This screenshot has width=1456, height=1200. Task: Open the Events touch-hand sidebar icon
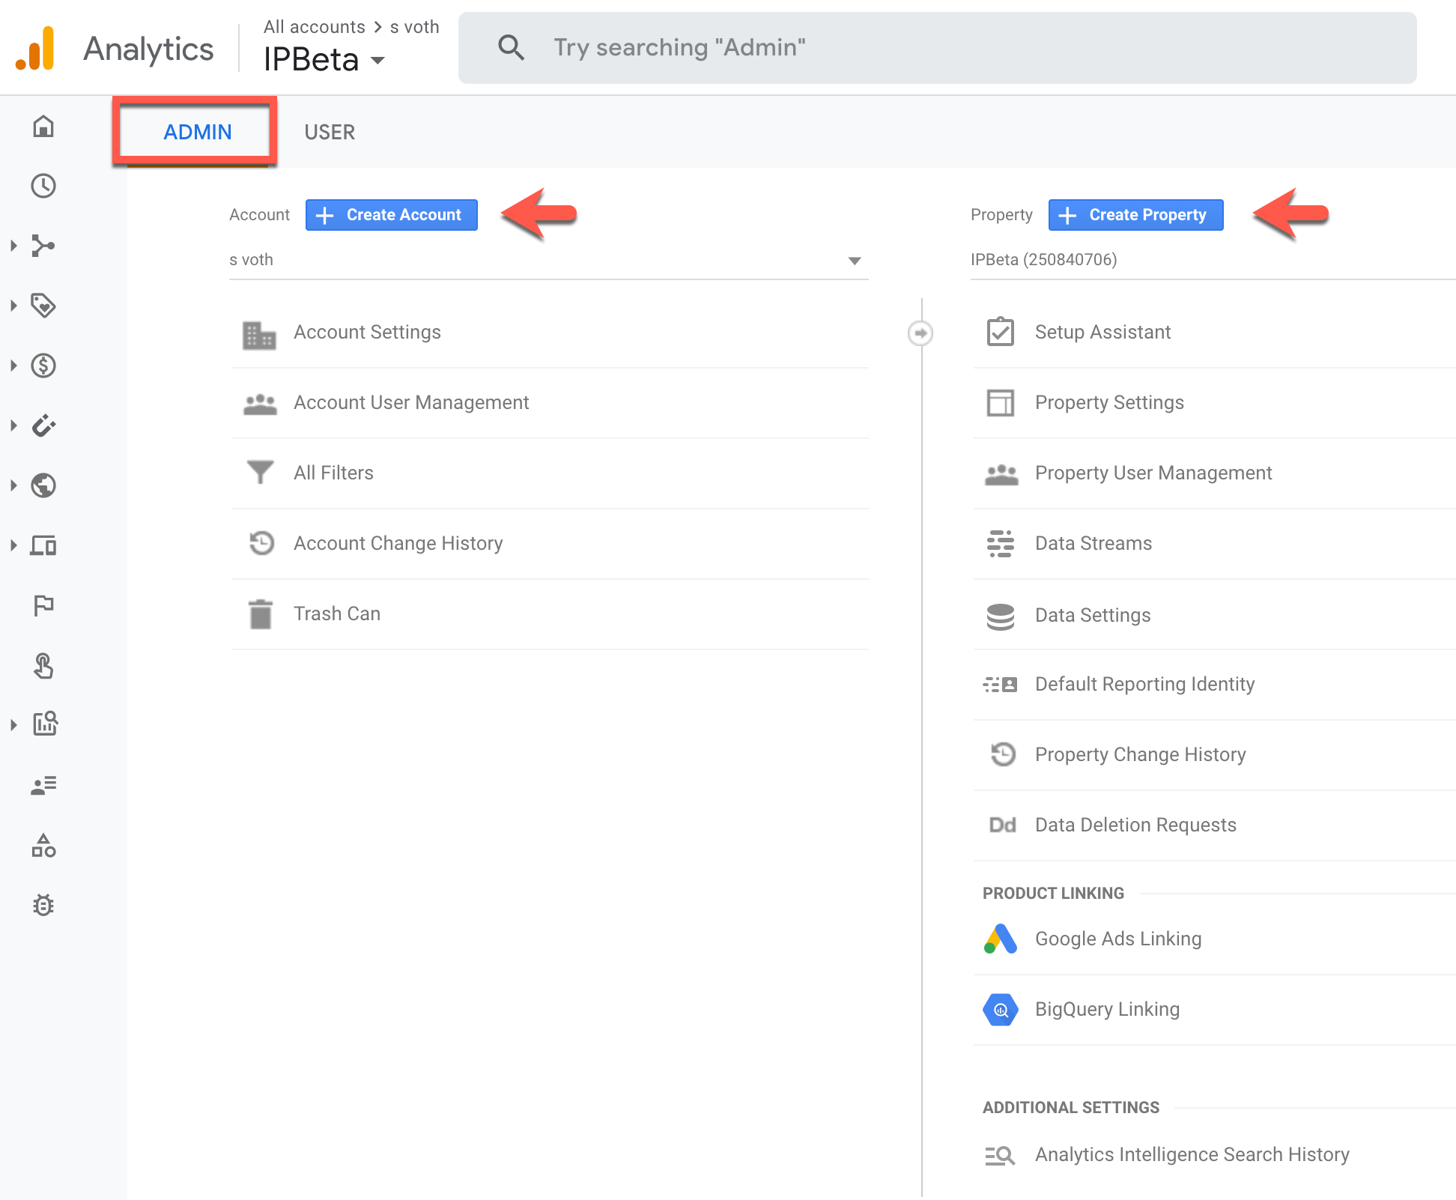point(43,665)
